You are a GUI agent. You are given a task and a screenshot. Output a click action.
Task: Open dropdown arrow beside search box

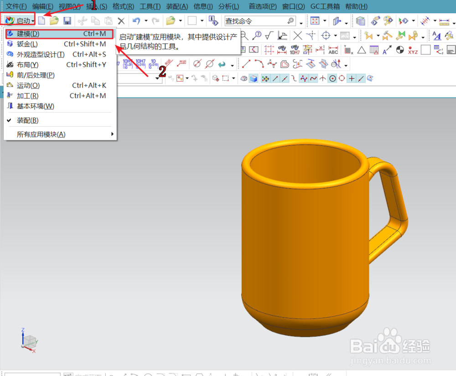click(x=301, y=23)
